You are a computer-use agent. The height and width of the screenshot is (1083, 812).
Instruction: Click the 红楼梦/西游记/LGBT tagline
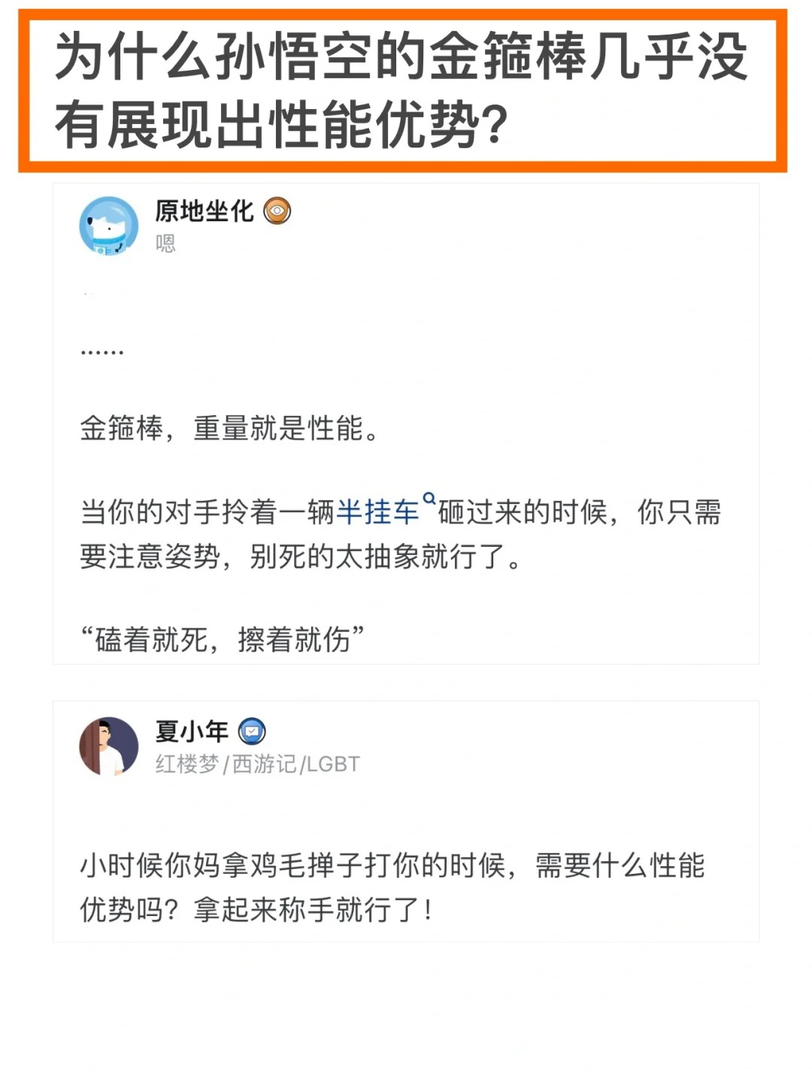[x=258, y=764]
